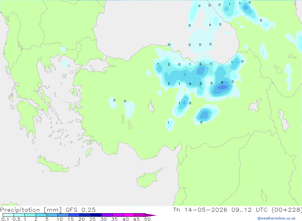Click the purple arrow tip above 50 mm

(151, 215)
